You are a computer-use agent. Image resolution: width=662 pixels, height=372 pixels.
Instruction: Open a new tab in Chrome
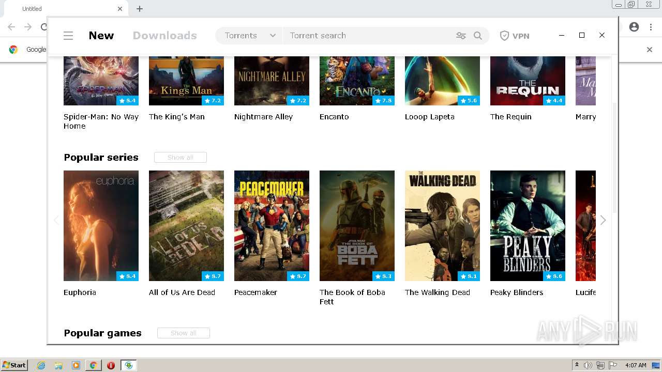(x=140, y=9)
